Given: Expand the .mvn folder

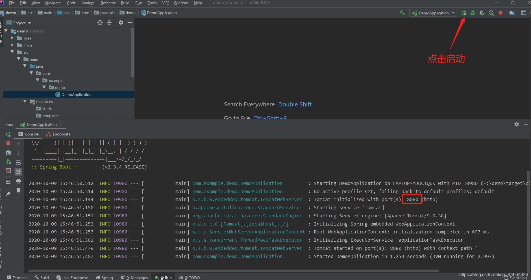Looking at the screenshot, I should (x=12, y=45).
